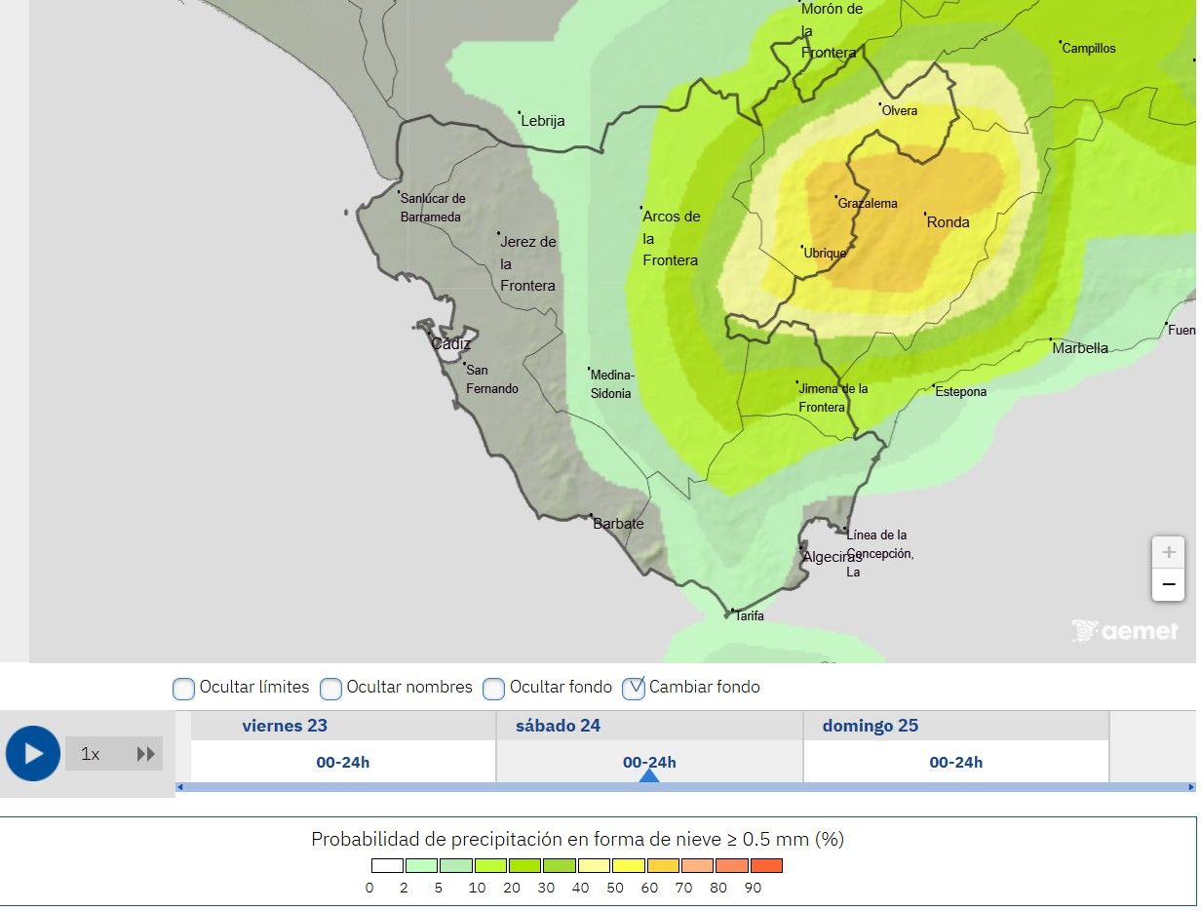The image size is (1201, 911).
Task: Click the left arrow on the timeline scrollbar
Action: [x=179, y=784]
